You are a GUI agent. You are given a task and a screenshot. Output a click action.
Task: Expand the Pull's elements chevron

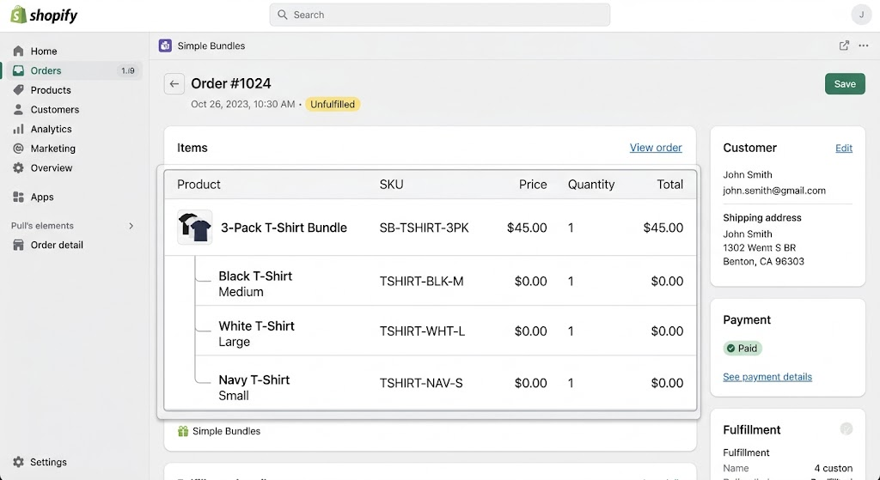click(131, 226)
